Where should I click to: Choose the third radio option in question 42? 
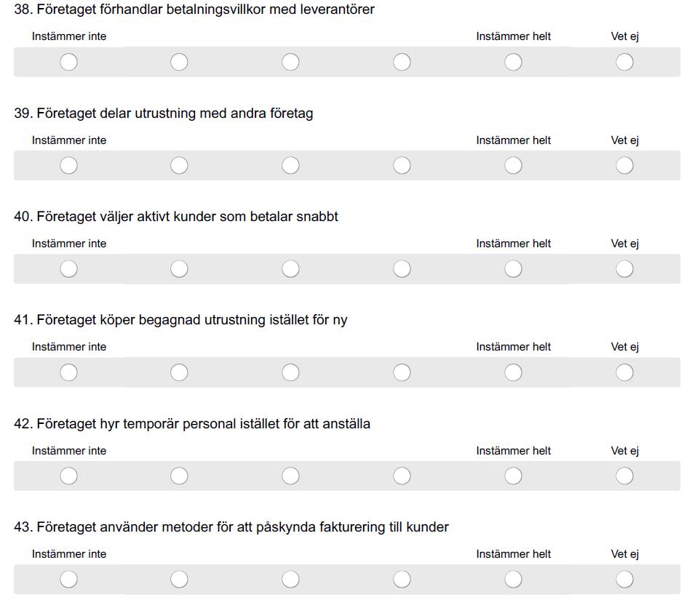point(290,476)
